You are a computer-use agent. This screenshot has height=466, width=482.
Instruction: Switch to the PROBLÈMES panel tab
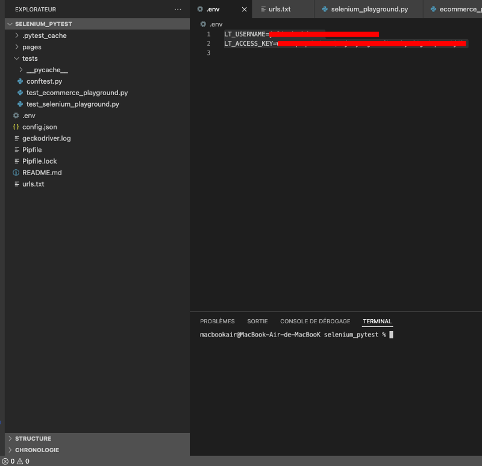[x=217, y=321]
